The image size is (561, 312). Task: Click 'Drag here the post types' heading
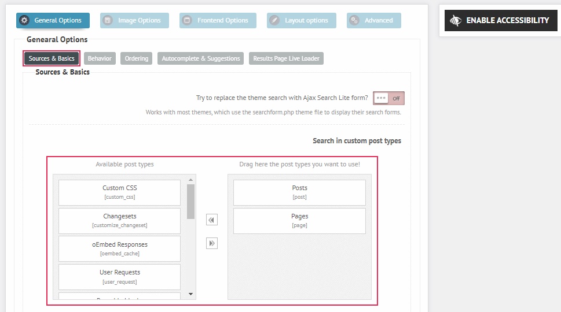point(299,164)
